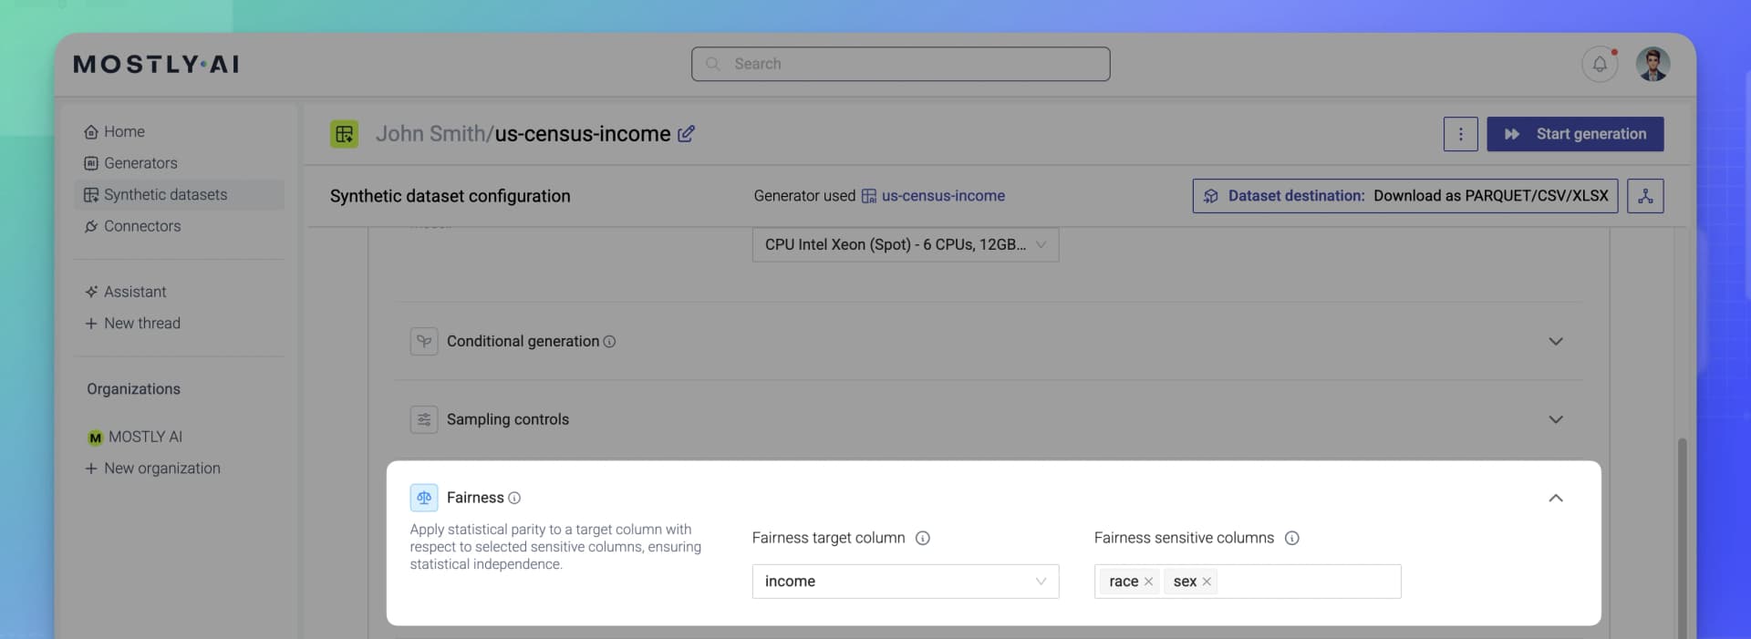
Task: Start a New thread
Action: (x=142, y=324)
